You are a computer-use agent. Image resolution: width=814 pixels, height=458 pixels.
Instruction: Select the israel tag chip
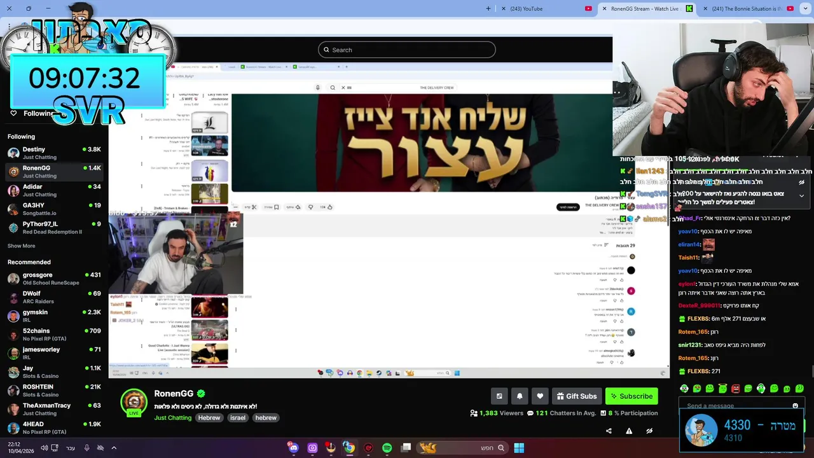(x=238, y=418)
